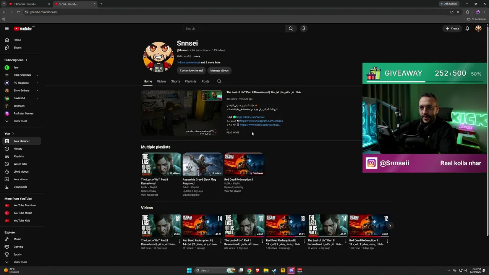This screenshot has height=275, width=489.
Task: Click the YouTube logo
Action: (23, 29)
